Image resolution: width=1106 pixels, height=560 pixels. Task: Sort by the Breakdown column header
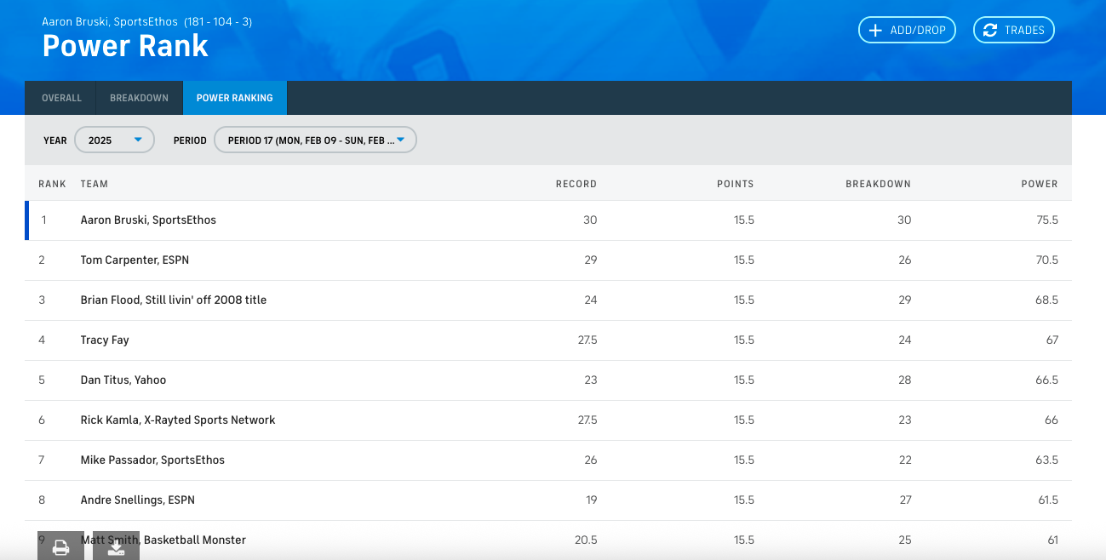coord(878,184)
